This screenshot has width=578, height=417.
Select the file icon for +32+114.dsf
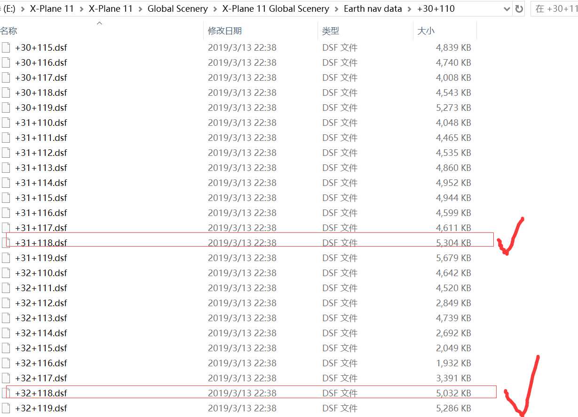tap(6, 333)
